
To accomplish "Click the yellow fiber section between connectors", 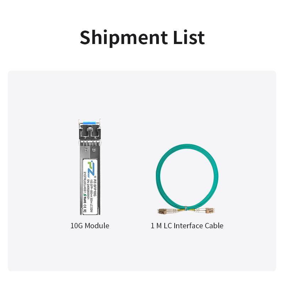I will coord(185,211).
